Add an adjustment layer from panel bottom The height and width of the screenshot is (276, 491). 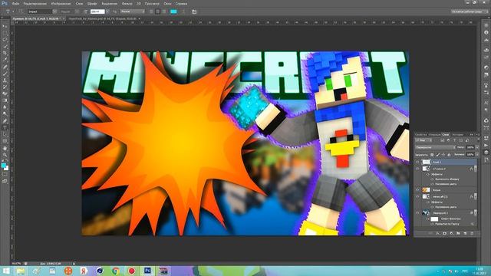click(451, 233)
